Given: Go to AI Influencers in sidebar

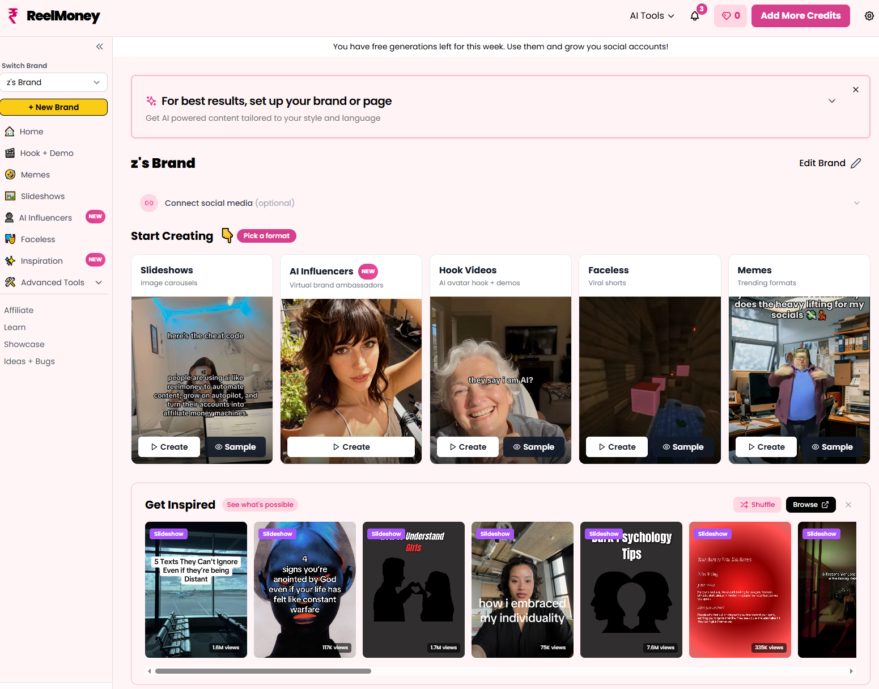Looking at the screenshot, I should [x=46, y=218].
